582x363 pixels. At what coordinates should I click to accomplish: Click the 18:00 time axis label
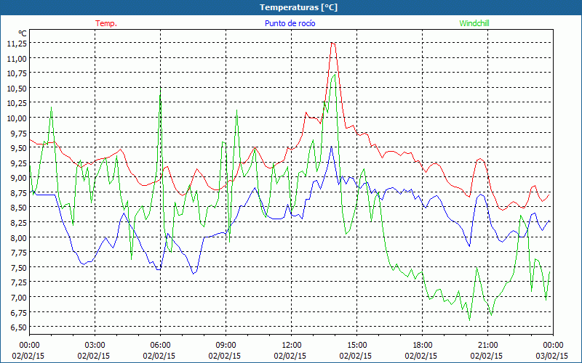tap(423, 346)
